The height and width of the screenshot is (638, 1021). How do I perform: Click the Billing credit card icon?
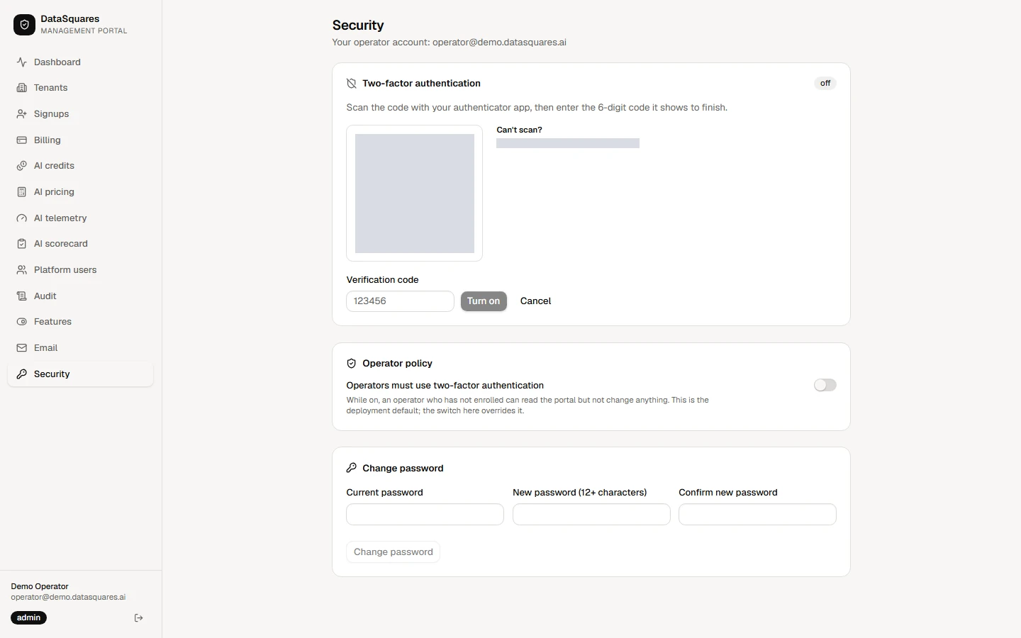click(x=22, y=140)
